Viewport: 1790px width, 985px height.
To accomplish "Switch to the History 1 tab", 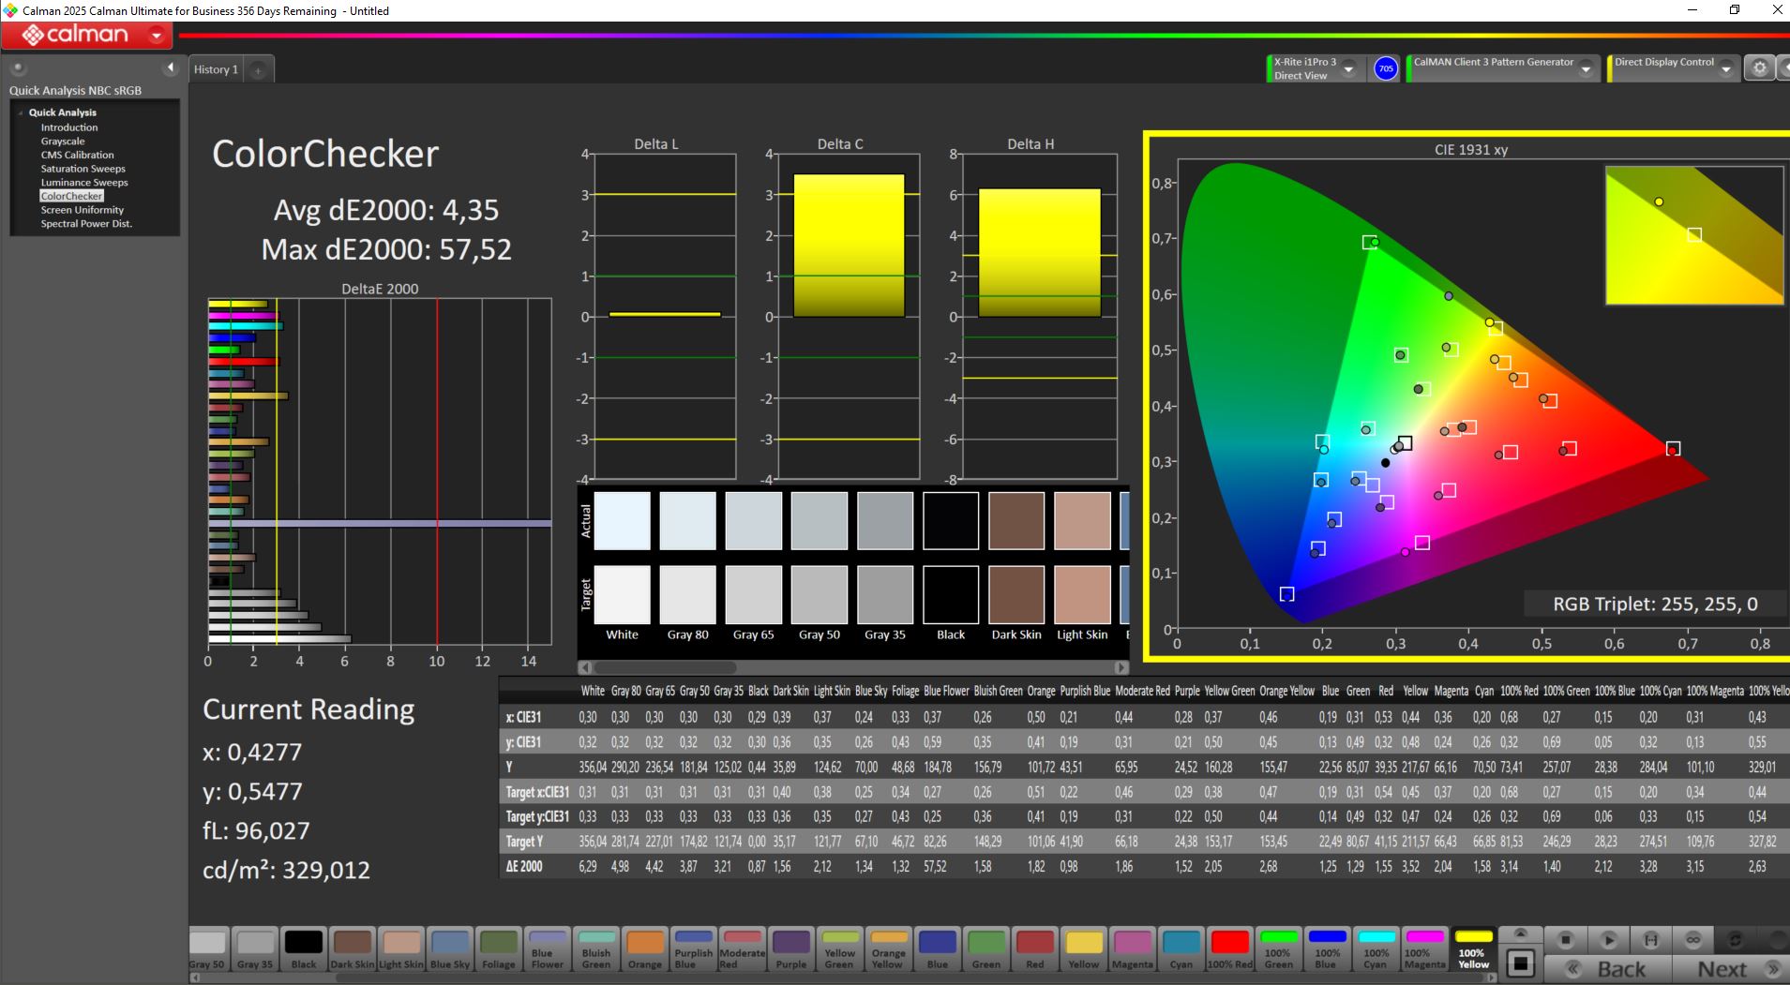I will pyautogui.click(x=216, y=69).
